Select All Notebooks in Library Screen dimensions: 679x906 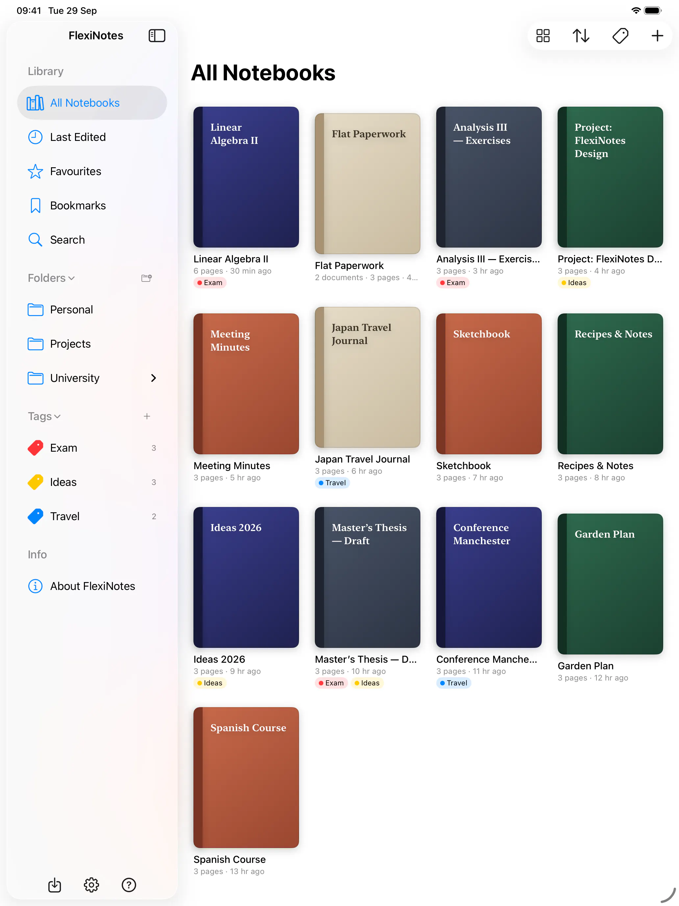pos(92,103)
